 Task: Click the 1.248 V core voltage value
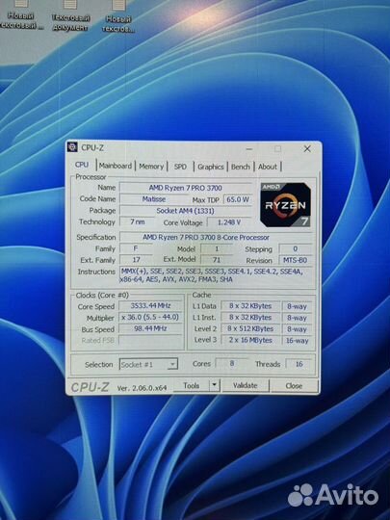[229, 222]
